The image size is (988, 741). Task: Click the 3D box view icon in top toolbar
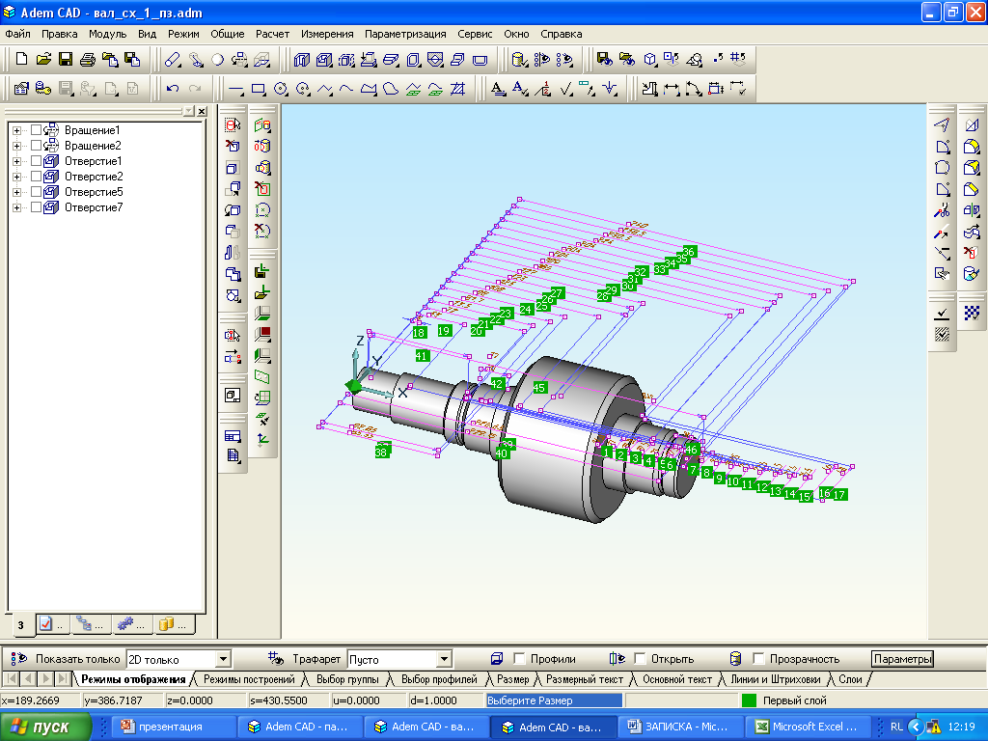(650, 59)
